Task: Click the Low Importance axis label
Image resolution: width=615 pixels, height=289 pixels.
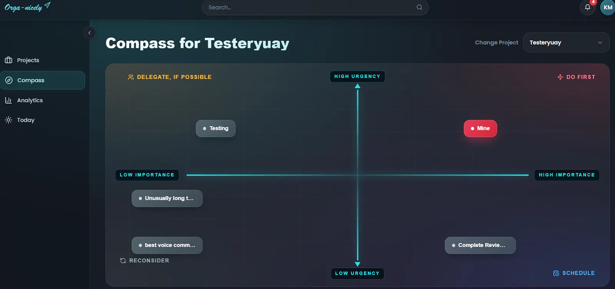Action: coord(147,175)
